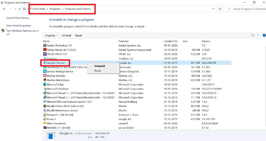The width and height of the screenshot is (266, 141).
Task: Click the Adobe Reader XI icon
Action: tap(45, 50)
